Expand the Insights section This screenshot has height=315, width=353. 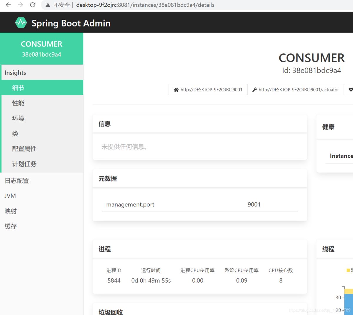point(15,72)
